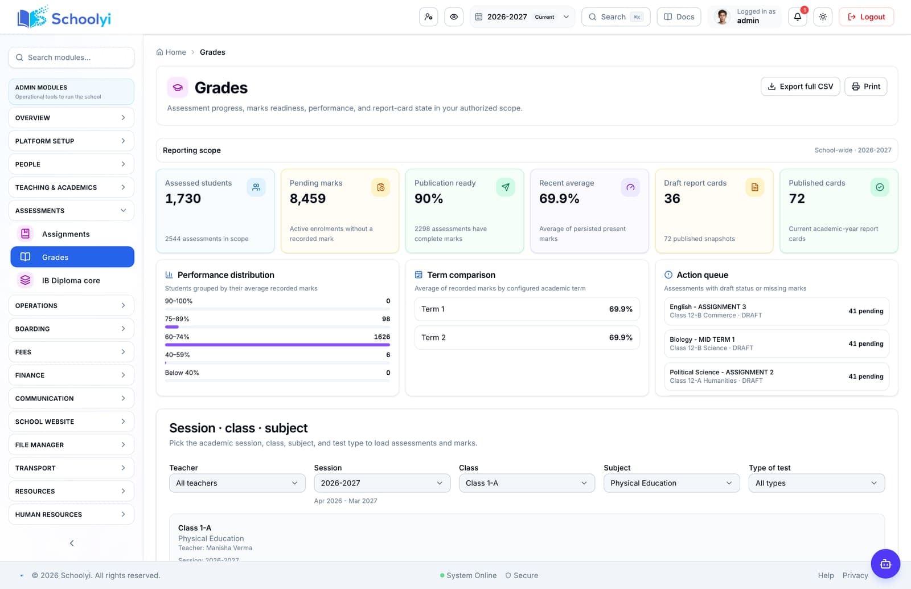Collapse the Assessments sidebar section

click(71, 211)
